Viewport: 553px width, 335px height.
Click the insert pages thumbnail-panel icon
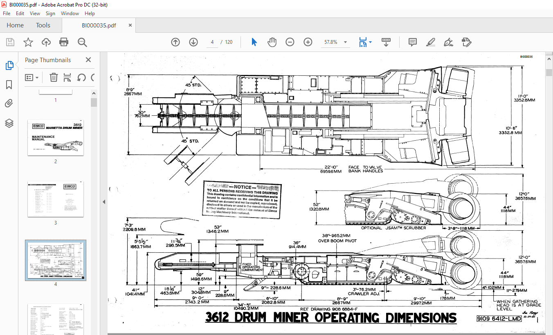pyautogui.click(x=67, y=77)
